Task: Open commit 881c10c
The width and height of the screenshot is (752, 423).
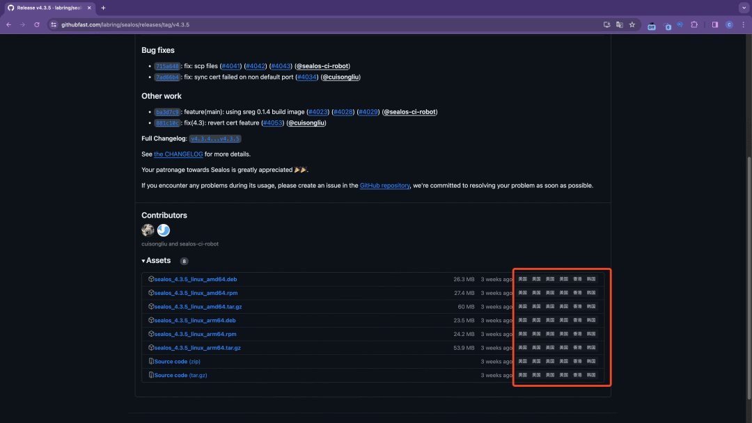Action: [x=167, y=123]
